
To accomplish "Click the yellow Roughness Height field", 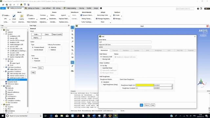I will point(145,85).
